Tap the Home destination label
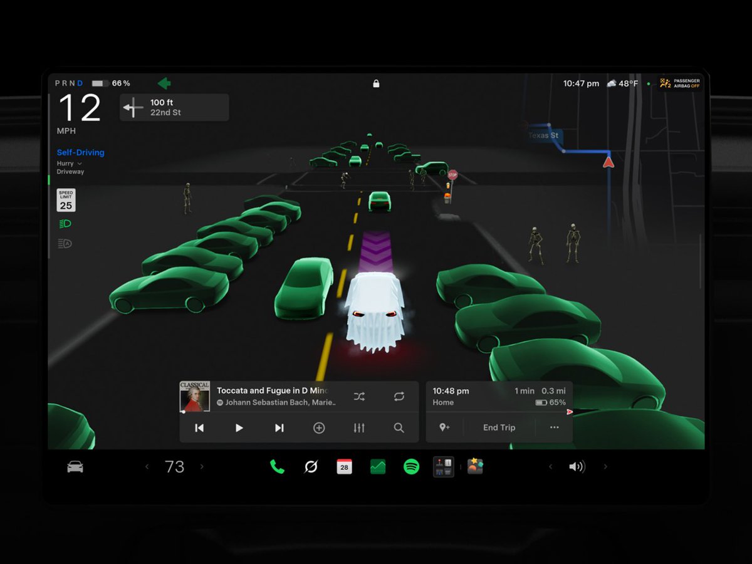 click(x=443, y=402)
